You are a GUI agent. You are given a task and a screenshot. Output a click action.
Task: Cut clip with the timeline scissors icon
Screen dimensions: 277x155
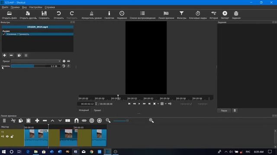click(13, 121)
